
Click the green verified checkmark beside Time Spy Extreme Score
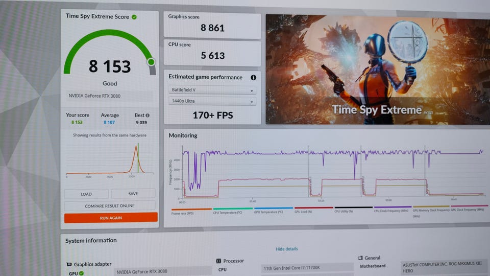point(134,17)
